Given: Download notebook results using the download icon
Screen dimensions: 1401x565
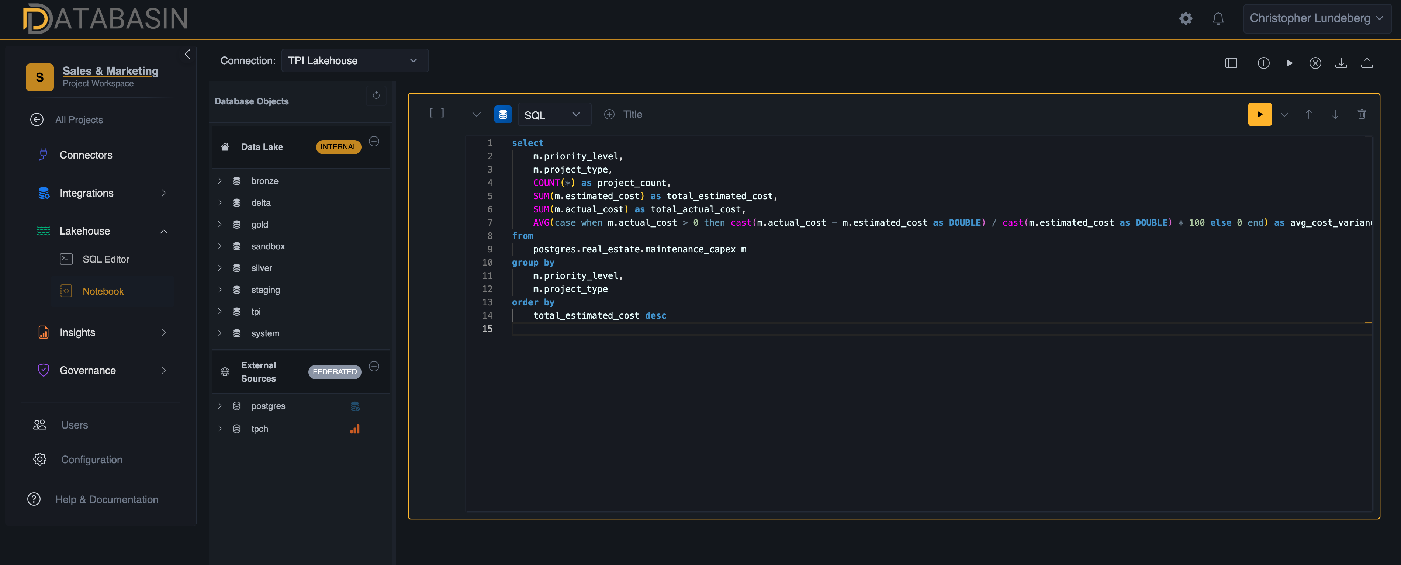Looking at the screenshot, I should tap(1341, 63).
